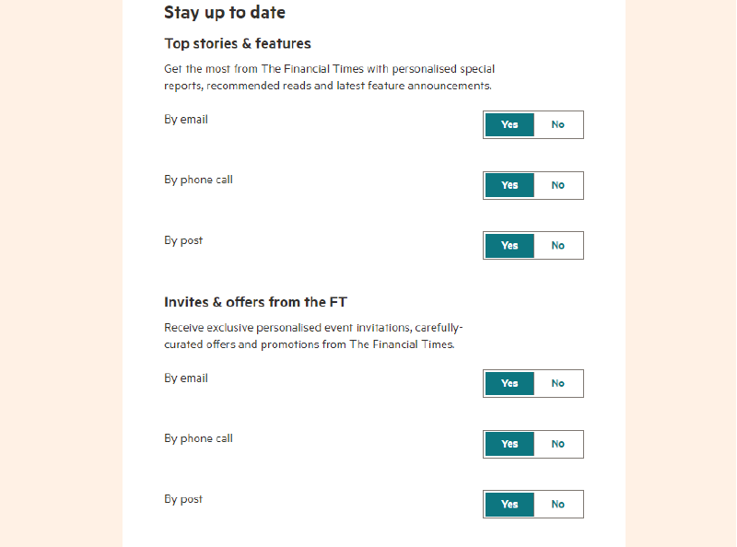Choose No for Top stories by phone call
737x547 pixels.
coord(558,185)
